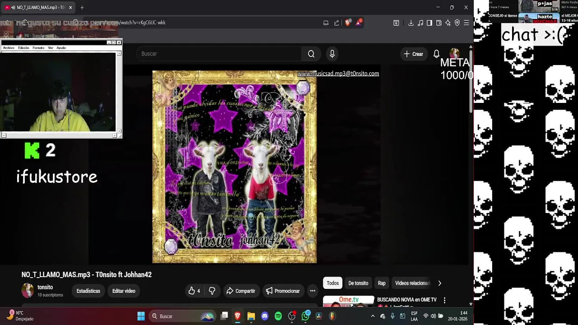
Task: Open options for BUSCANDO NOVIA video
Action: point(444,300)
